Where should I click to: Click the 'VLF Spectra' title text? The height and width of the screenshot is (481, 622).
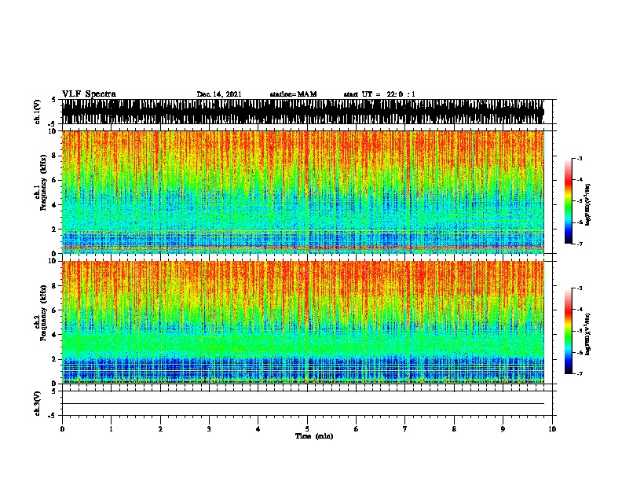(89, 94)
